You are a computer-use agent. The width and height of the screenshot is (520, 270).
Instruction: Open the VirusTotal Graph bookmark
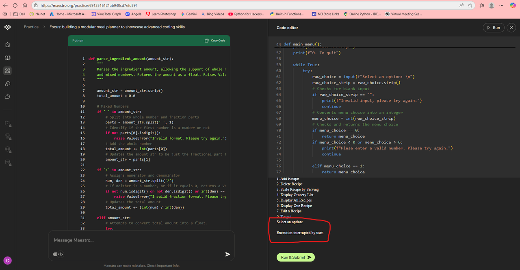click(x=106, y=14)
